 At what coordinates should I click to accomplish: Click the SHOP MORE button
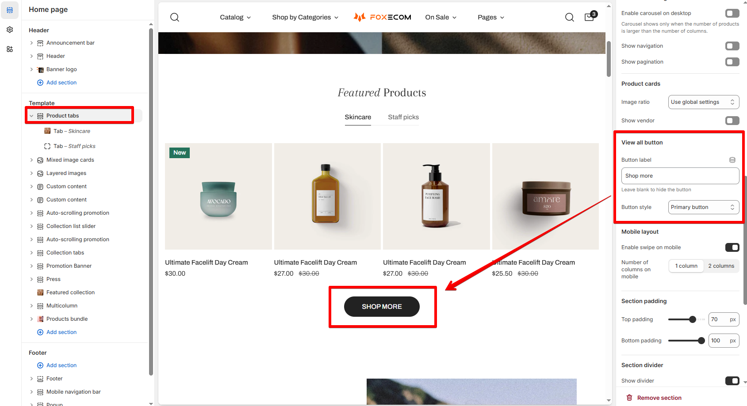coord(382,307)
